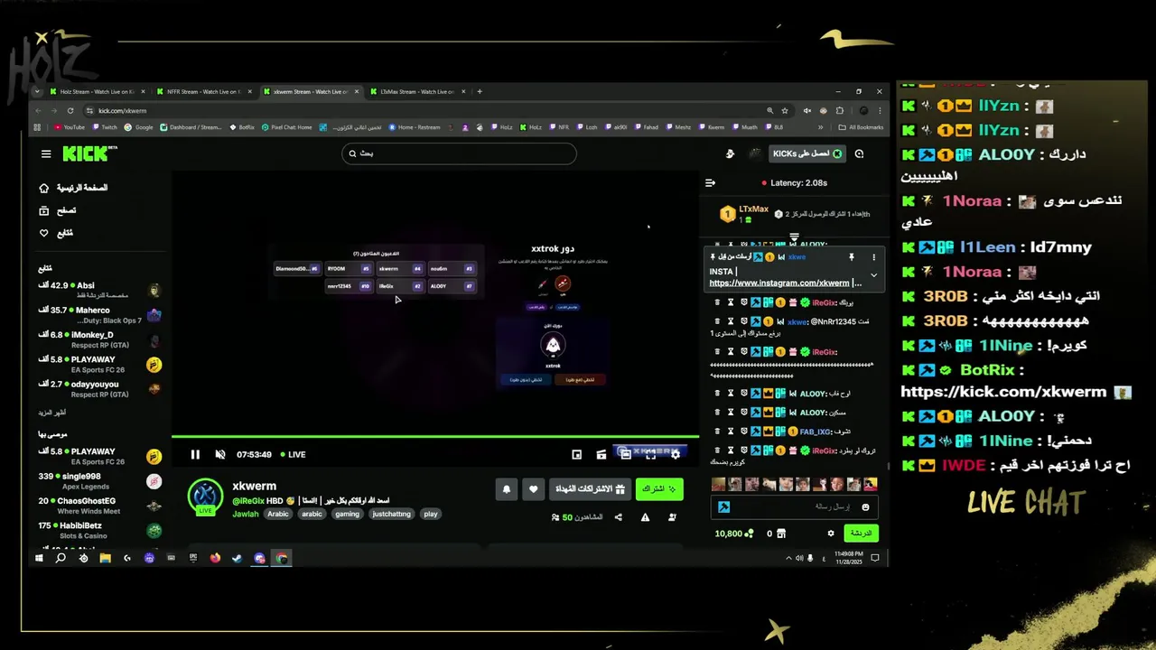
Task: Open the chat shop icon
Action: 781,534
